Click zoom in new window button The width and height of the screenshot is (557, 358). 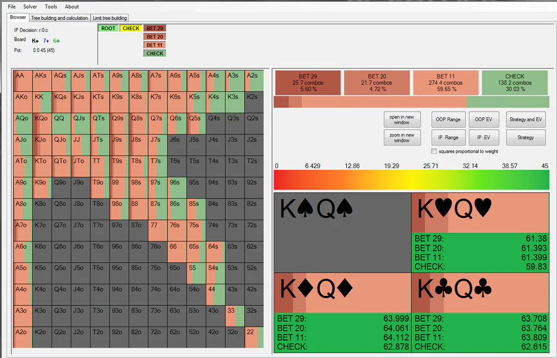[402, 138]
